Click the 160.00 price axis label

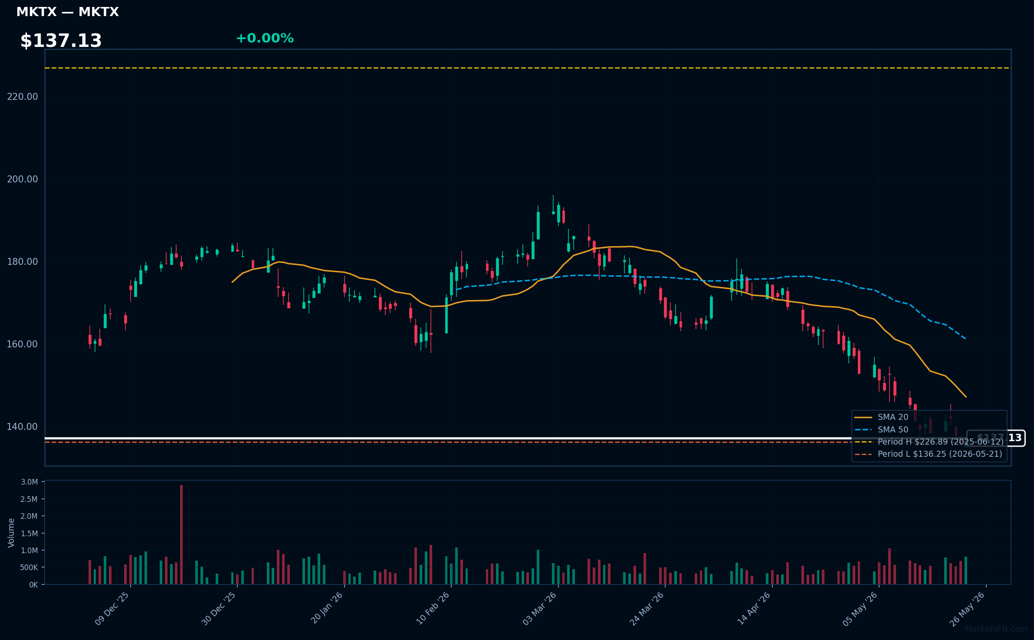[x=23, y=344]
